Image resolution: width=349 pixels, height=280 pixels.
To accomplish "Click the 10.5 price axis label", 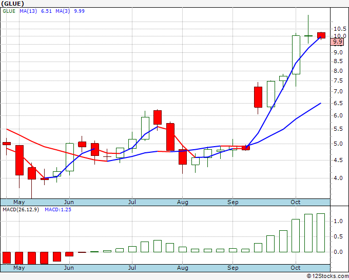I will point(339,29).
